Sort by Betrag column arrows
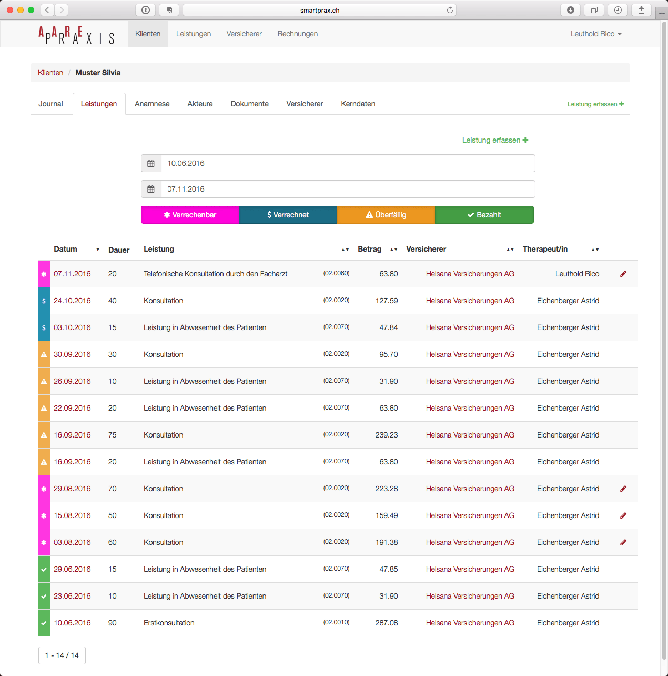 pos(393,250)
